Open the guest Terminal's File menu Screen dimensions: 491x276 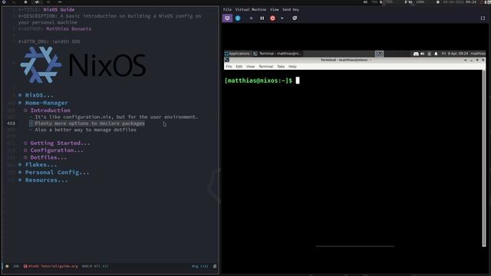[x=229, y=67]
